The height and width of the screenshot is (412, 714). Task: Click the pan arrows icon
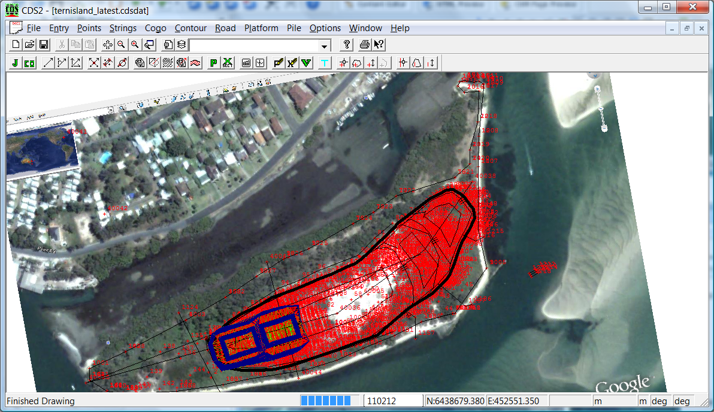click(108, 45)
